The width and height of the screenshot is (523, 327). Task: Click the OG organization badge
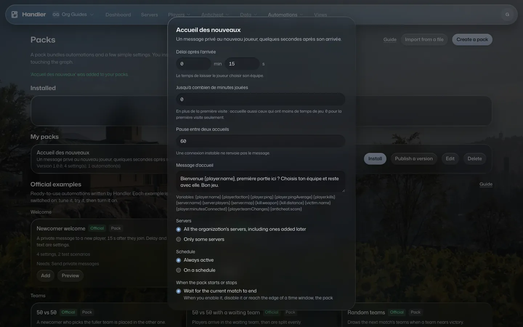56,15
